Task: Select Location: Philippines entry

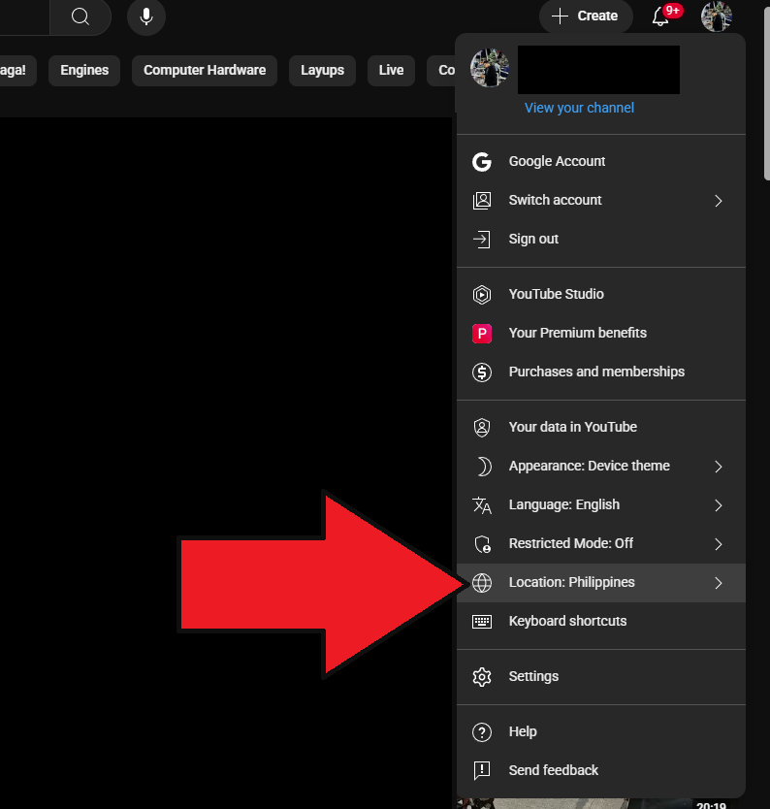Action: (601, 583)
